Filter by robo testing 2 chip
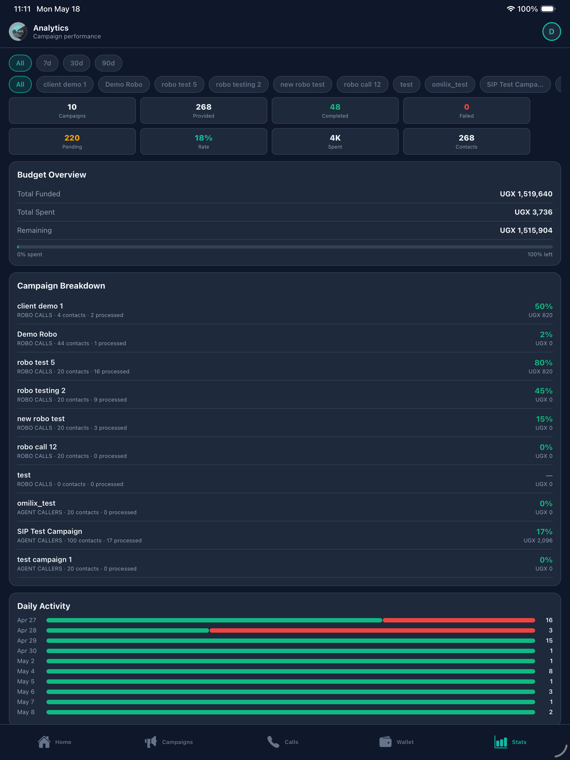Image resolution: width=570 pixels, height=760 pixels. pos(238,85)
